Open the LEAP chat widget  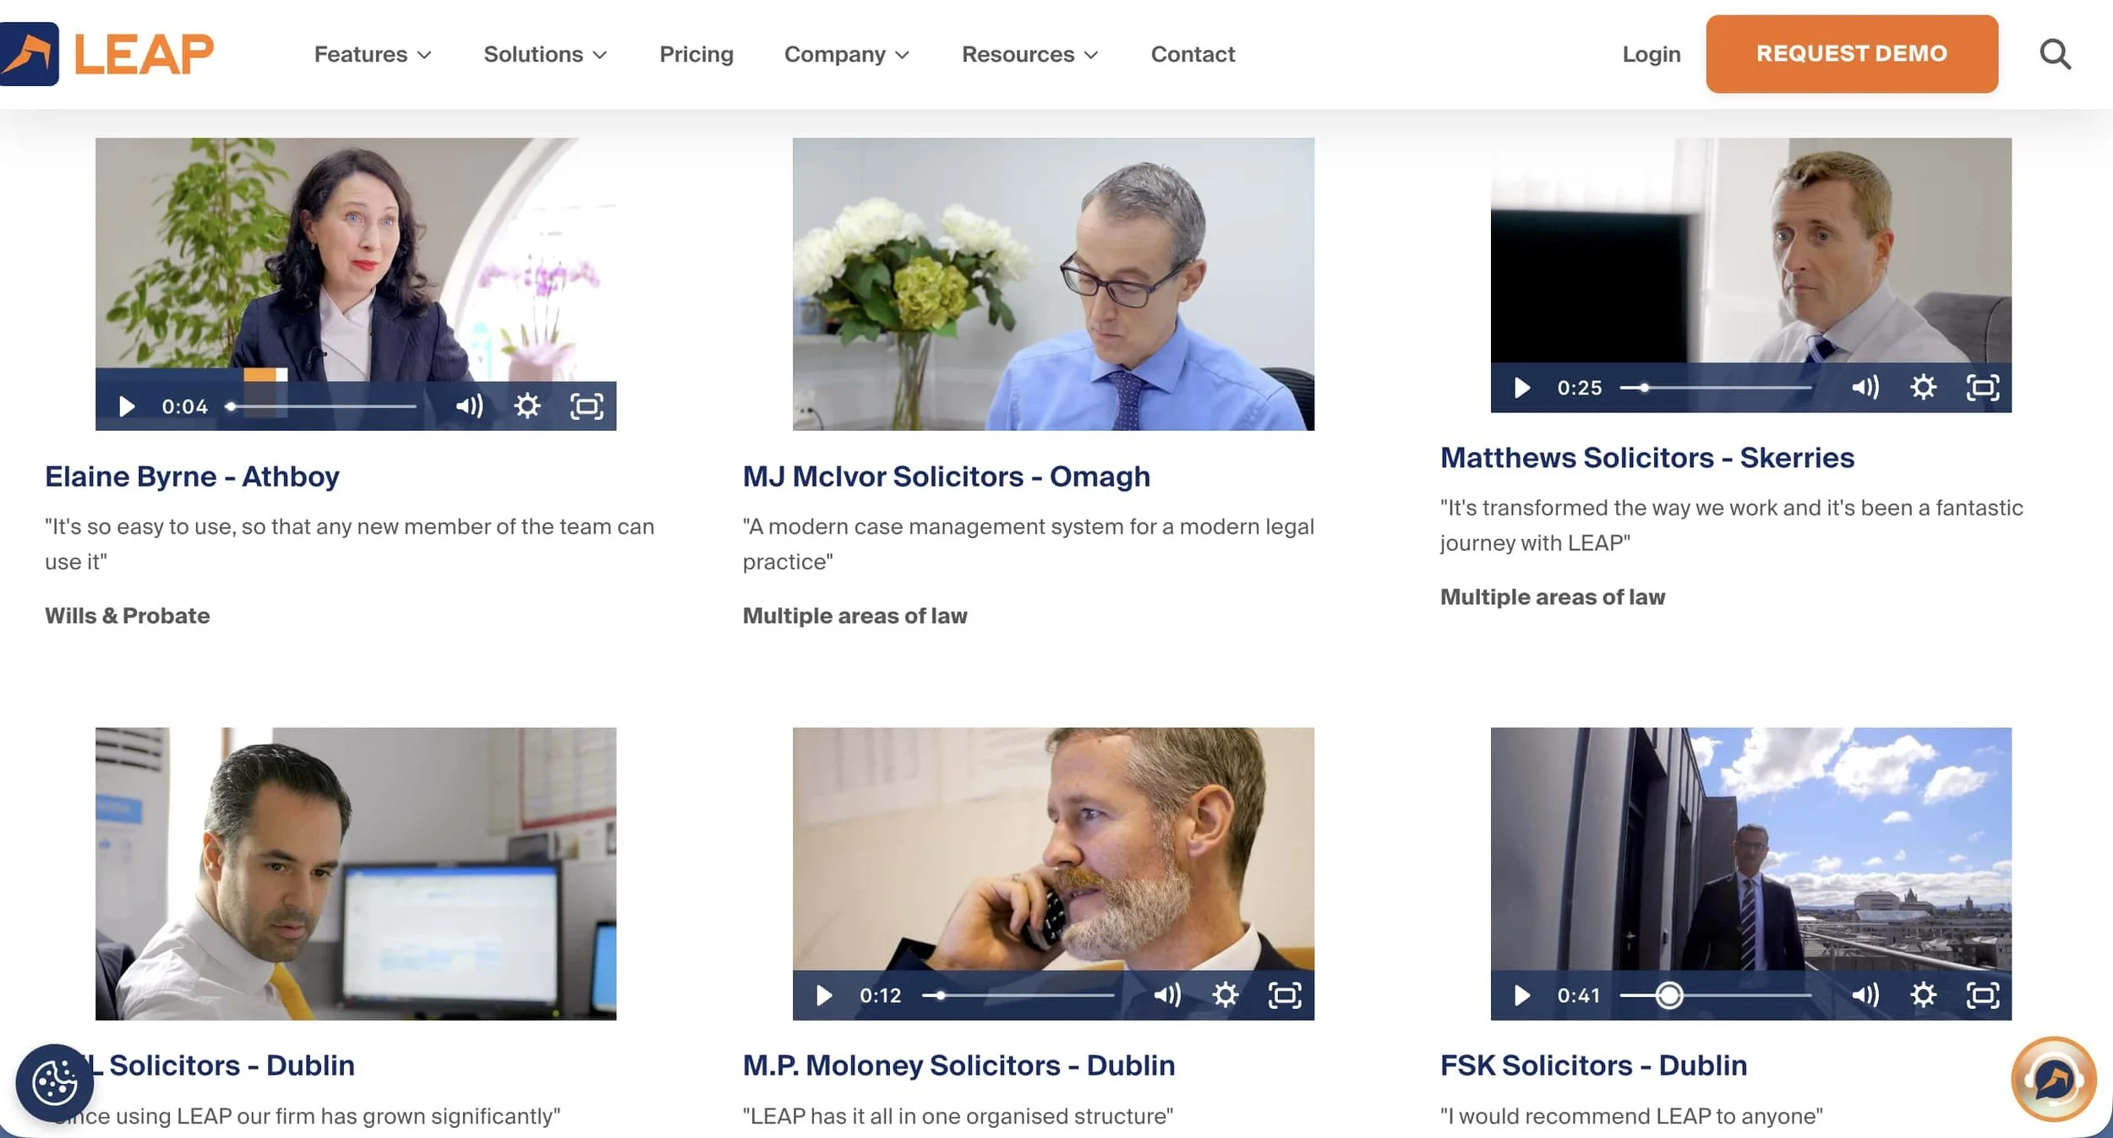point(2054,1079)
